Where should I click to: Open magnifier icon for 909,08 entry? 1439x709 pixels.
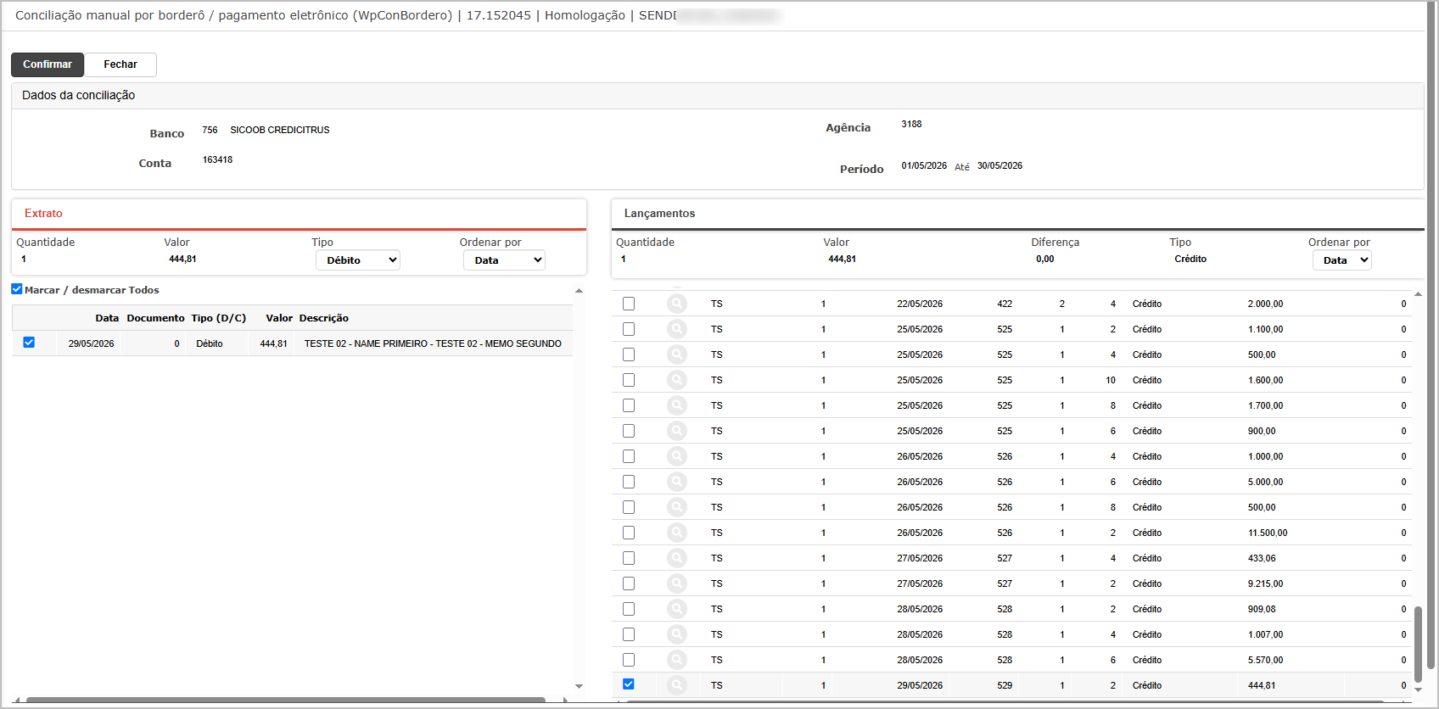[x=677, y=609]
